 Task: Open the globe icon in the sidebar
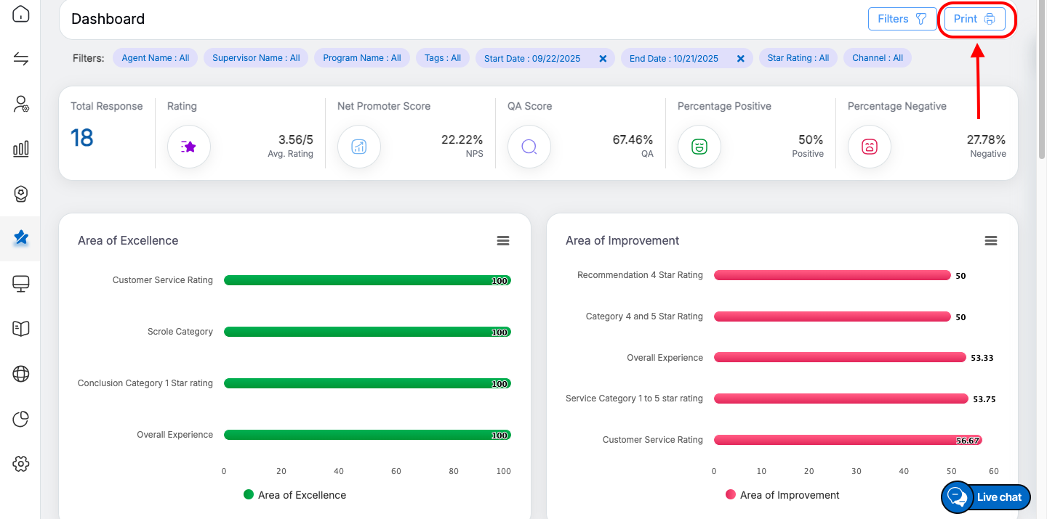coord(20,374)
